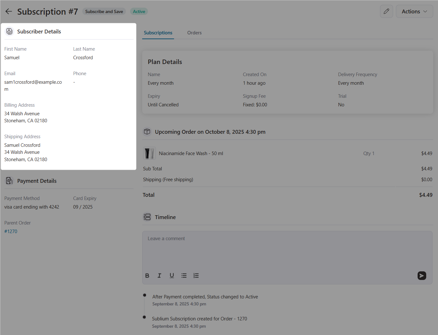Open the Actions dropdown menu
This screenshot has width=438, height=335.
[414, 11]
